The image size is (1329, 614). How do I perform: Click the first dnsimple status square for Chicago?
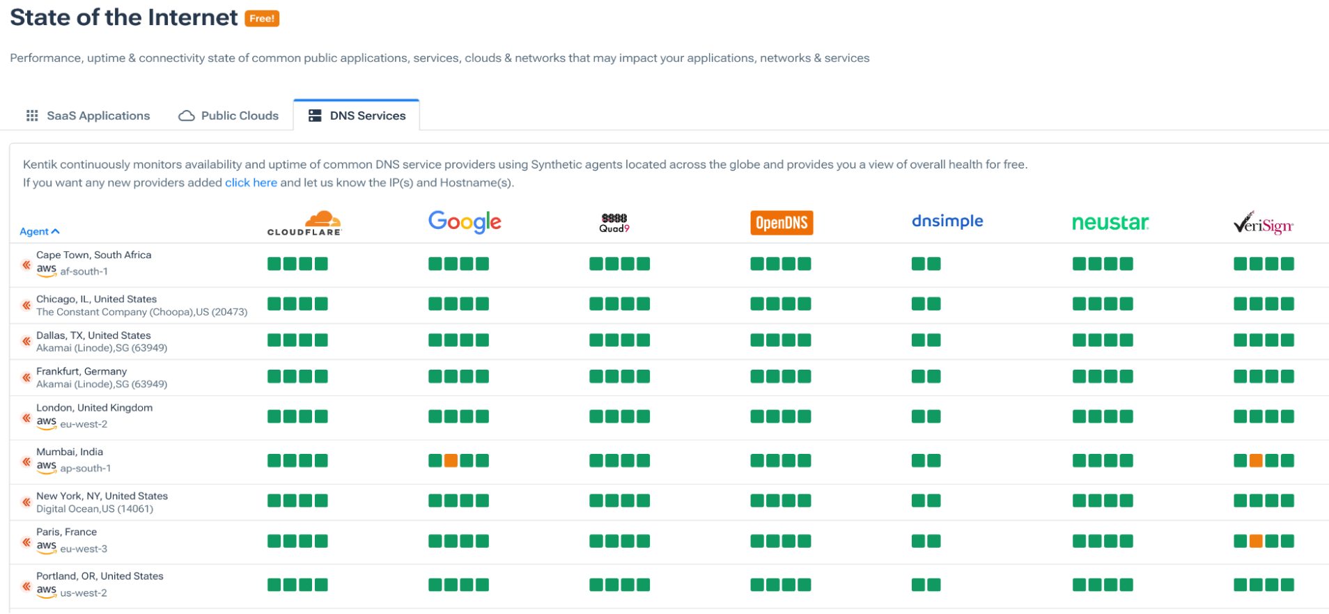pos(918,304)
